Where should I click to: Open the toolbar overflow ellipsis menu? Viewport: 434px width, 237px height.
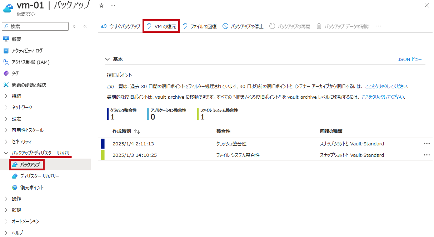[x=378, y=26]
